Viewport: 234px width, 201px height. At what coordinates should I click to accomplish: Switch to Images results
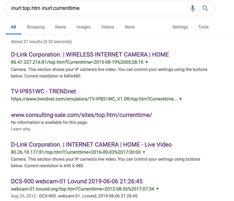[x=84, y=27]
